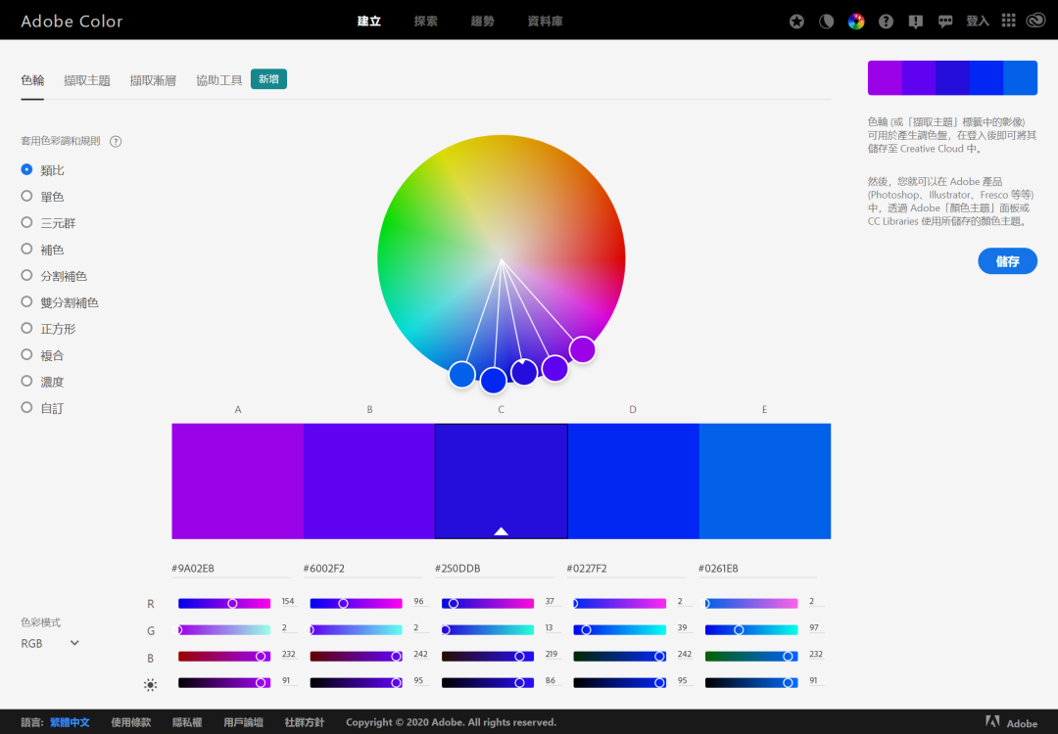
Task: Open the 繁體中文 language selector
Action: pyautogui.click(x=70, y=722)
